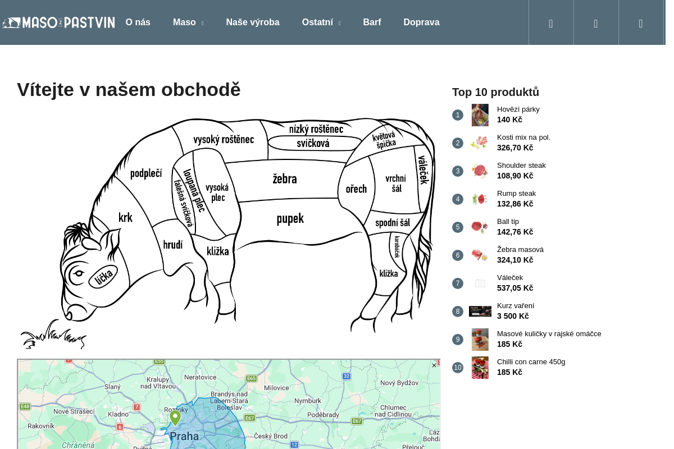
Task: Open the Shoulder steak product link
Action: point(521,166)
